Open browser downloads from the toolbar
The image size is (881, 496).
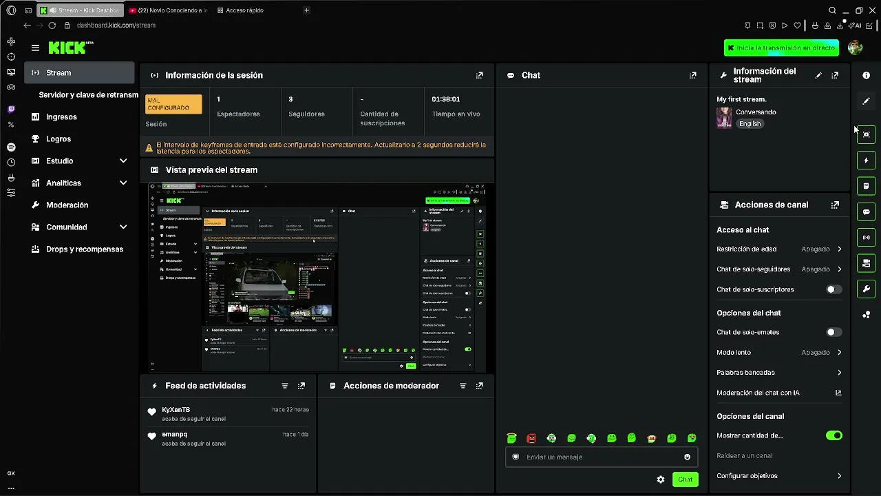click(x=840, y=25)
